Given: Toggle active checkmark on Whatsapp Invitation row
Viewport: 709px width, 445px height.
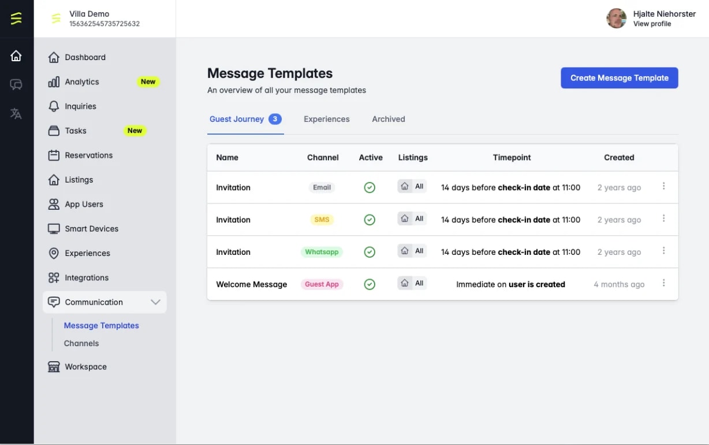Looking at the screenshot, I should [370, 252].
